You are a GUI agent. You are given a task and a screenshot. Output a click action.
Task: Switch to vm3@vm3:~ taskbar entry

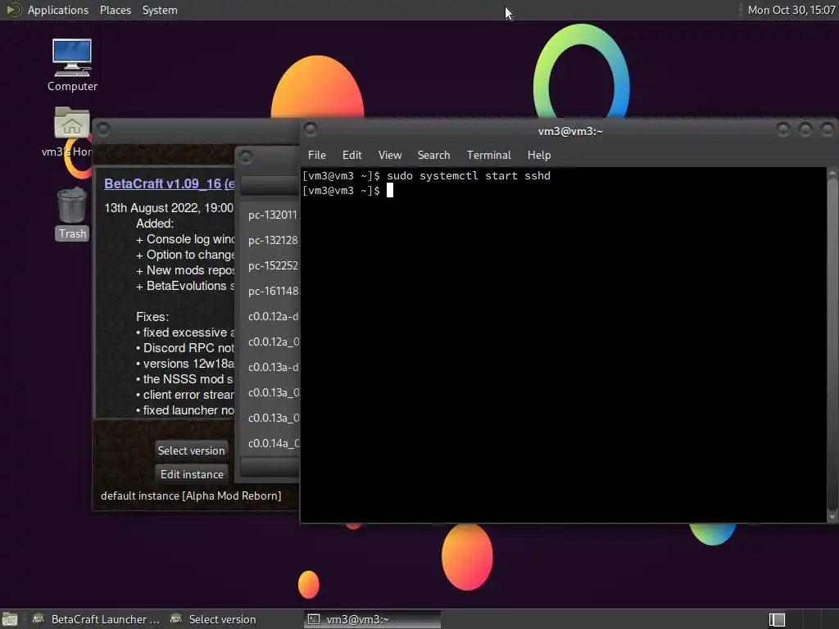coord(373,619)
